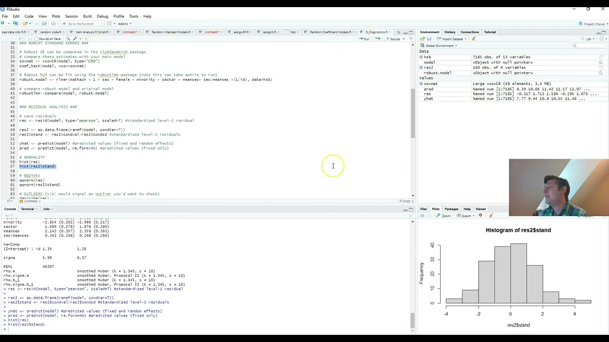Expand the hsb data object
Image resolution: width=609 pixels, height=342 pixels.
click(x=421, y=57)
